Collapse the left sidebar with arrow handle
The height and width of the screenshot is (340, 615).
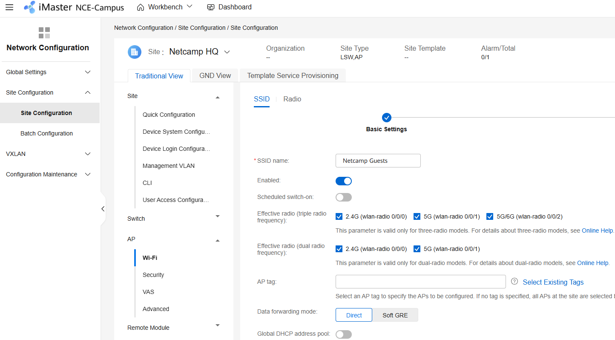pos(103,209)
